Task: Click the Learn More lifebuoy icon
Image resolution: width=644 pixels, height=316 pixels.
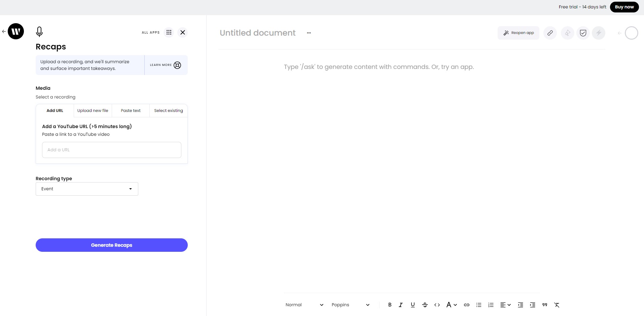Action: point(177,65)
